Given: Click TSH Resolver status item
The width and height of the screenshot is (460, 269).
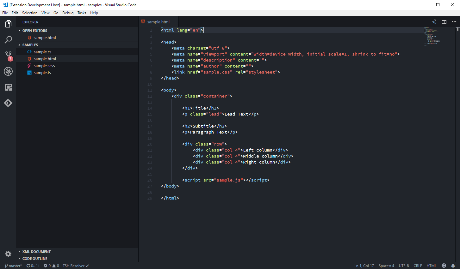Looking at the screenshot, I should [x=76, y=266].
